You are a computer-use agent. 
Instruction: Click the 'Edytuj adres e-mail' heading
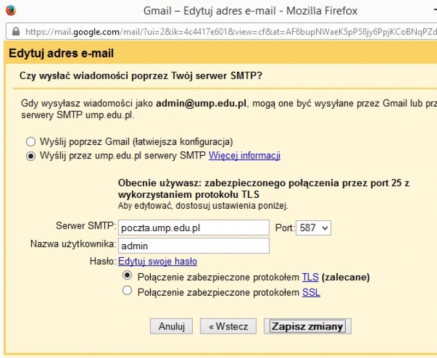pos(62,54)
